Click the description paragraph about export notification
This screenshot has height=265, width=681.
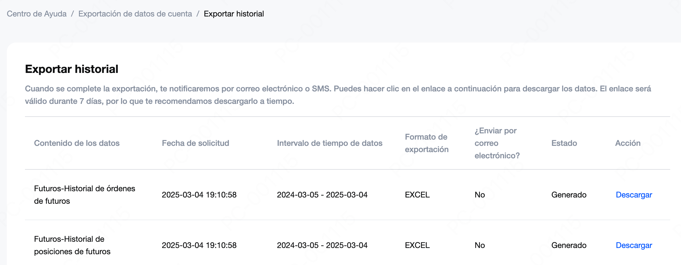tap(338, 95)
